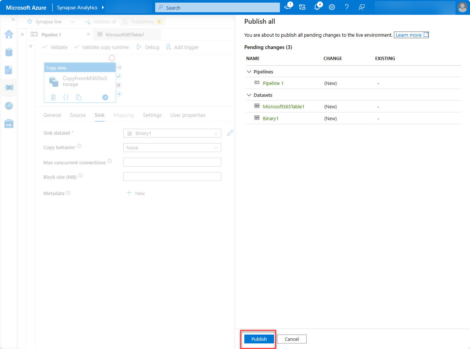Delete the CopyFromM365toStorage activity
The image size is (470, 349).
53,97
